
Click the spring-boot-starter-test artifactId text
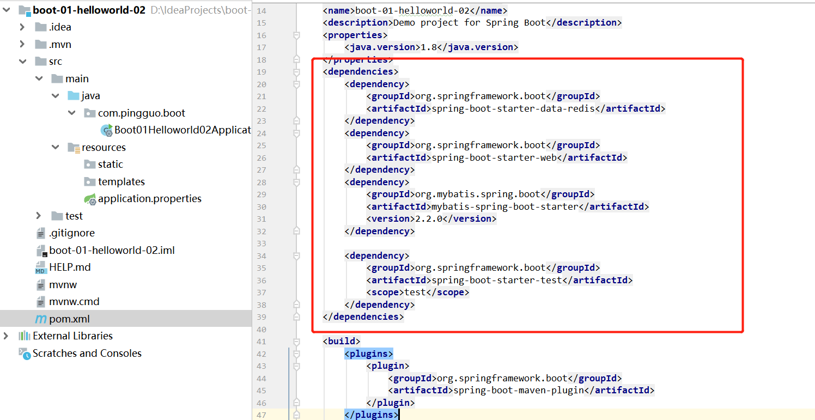point(496,280)
